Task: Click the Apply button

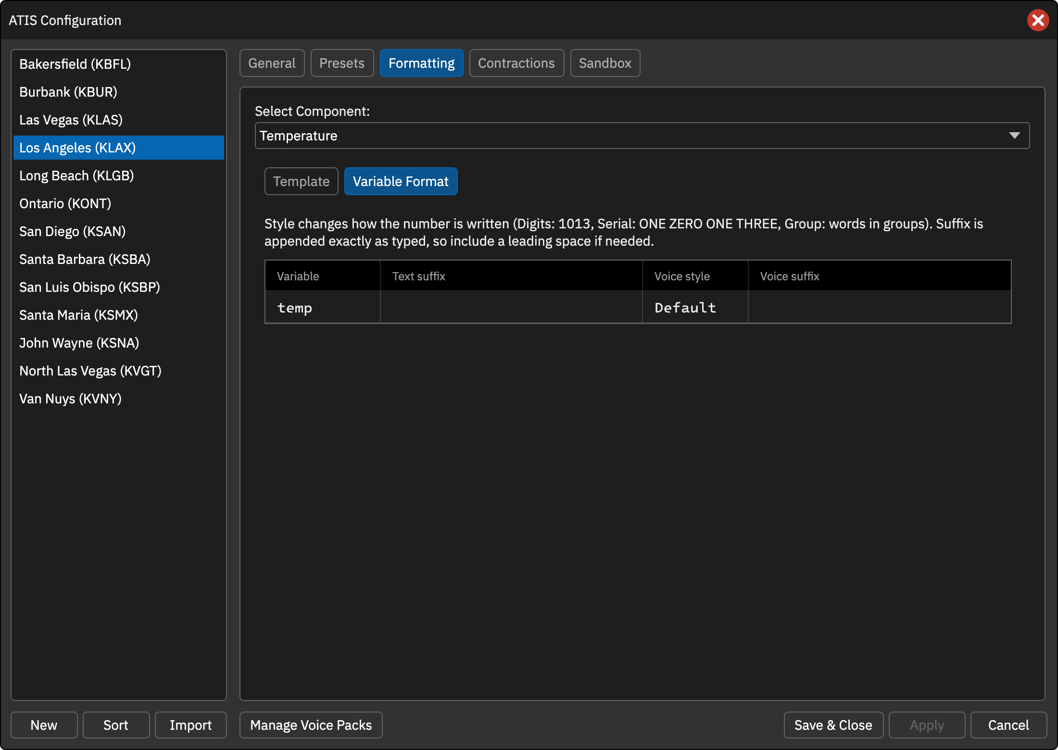Action: (x=927, y=725)
